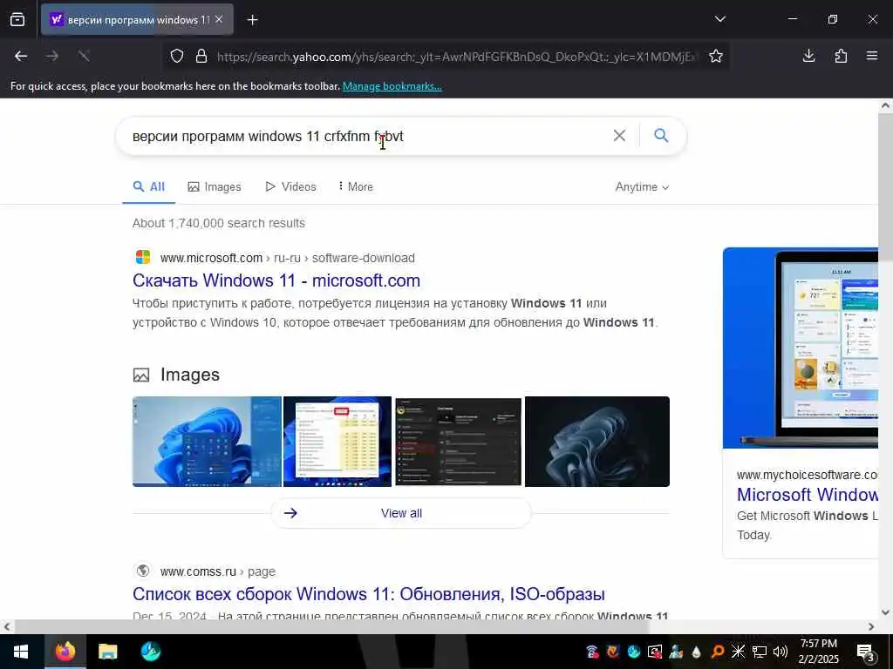Screen dimensions: 893x669
Task: Click the 7:57 PM taskbar clock
Action: click(x=818, y=652)
